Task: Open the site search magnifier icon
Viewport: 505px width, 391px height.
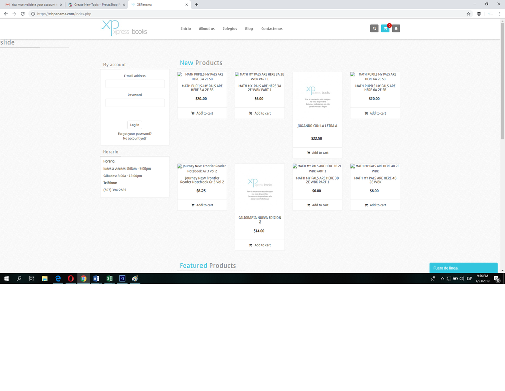Action: click(374, 28)
